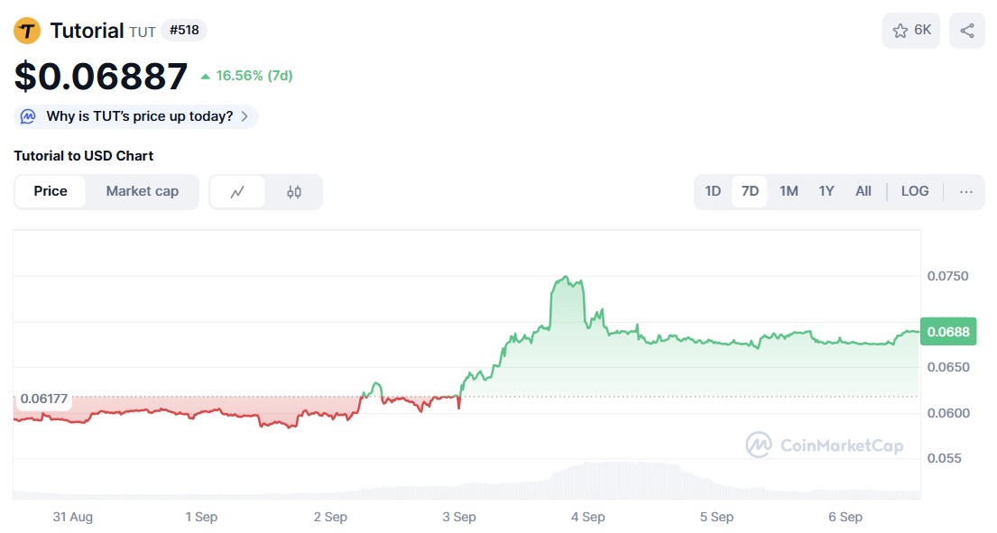Select the Market cap tab
This screenshot has width=997, height=533.
point(142,191)
